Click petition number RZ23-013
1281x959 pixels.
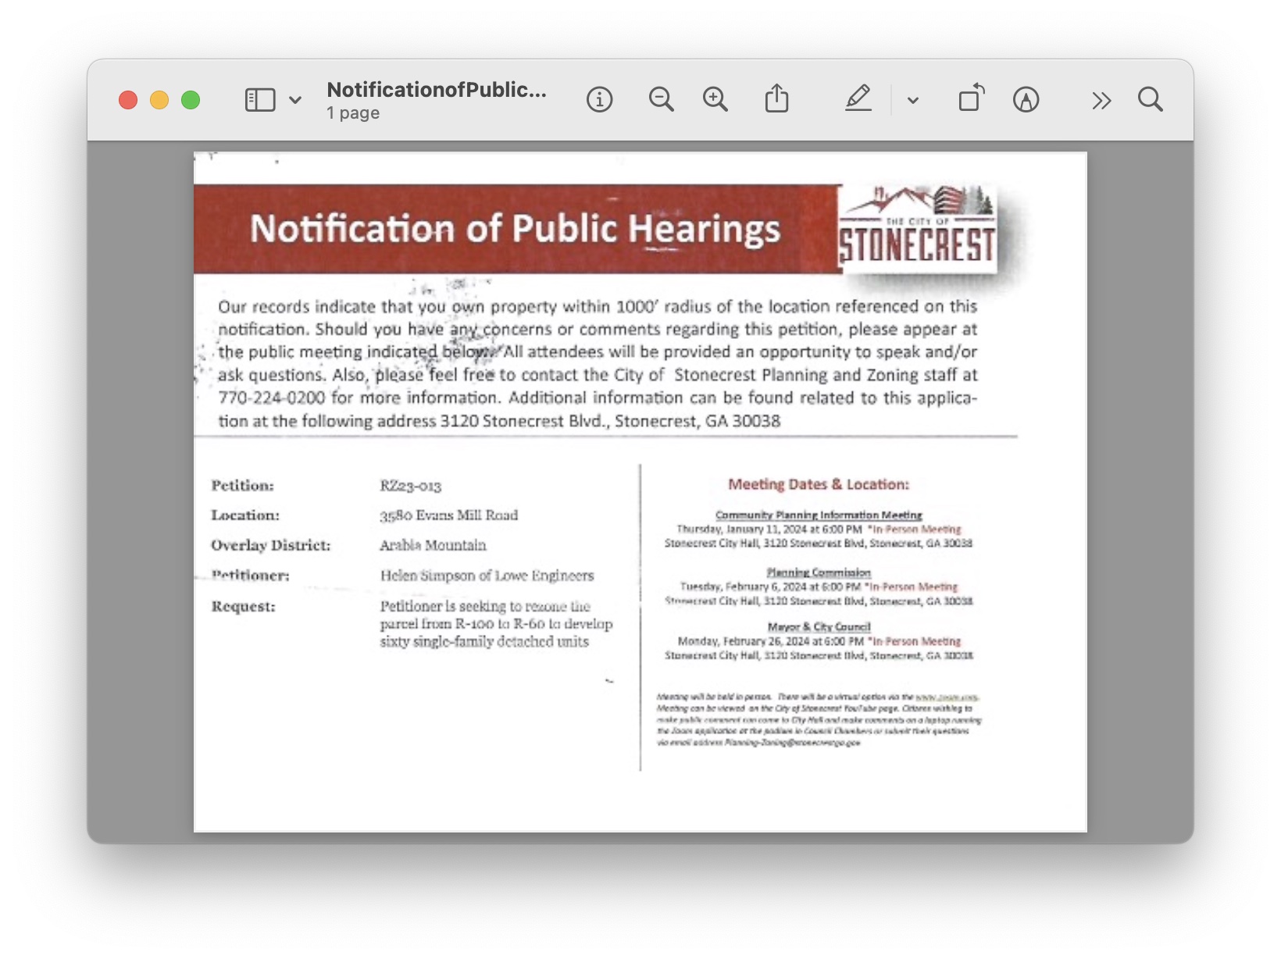411,486
